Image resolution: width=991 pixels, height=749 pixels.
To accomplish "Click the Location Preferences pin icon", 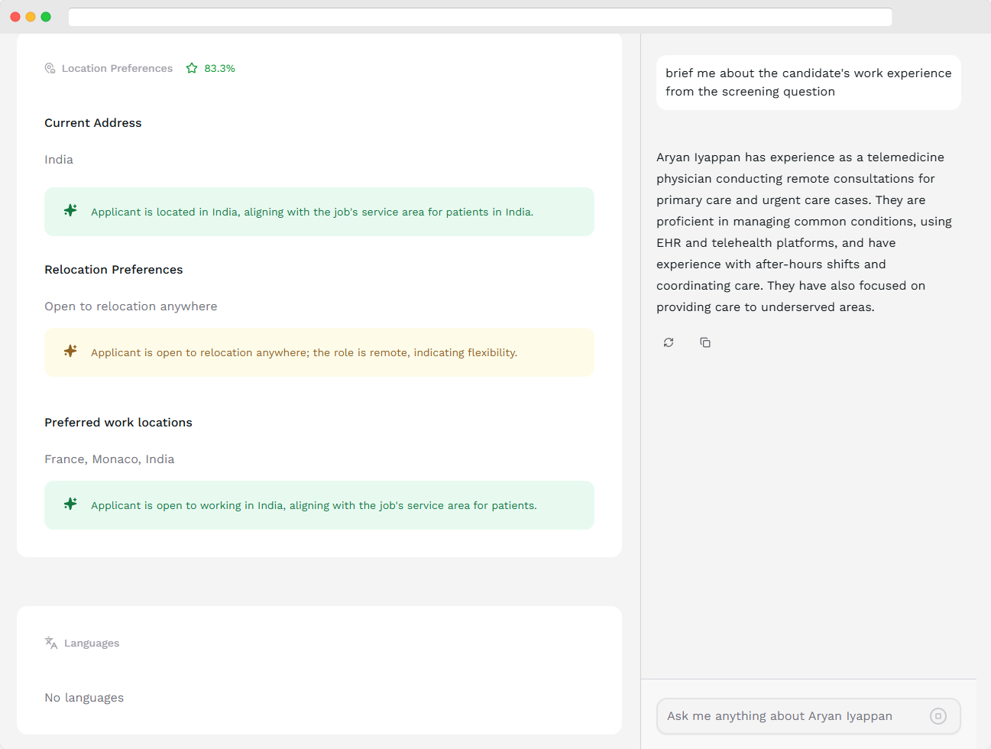I will [x=49, y=68].
